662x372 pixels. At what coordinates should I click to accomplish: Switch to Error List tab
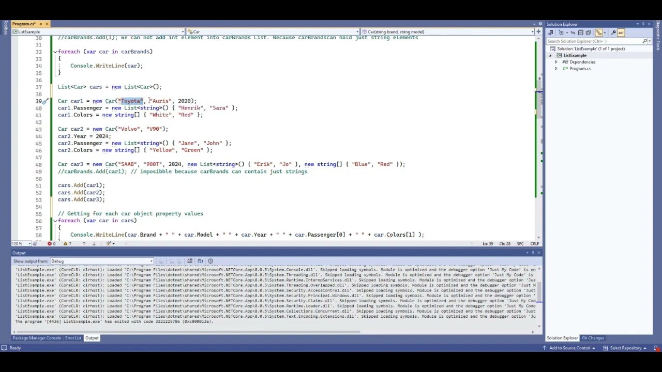73,338
